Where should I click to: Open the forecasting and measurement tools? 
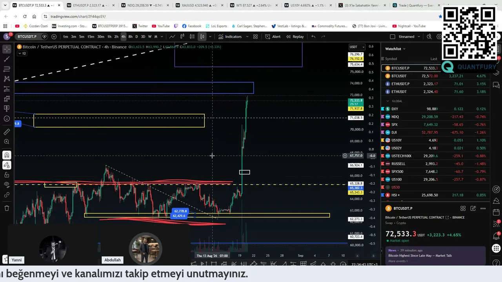coord(7,89)
